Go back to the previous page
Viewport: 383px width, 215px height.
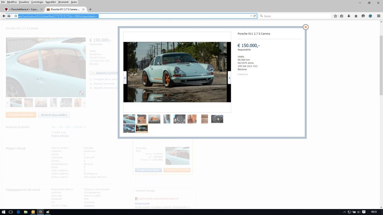coord(4,16)
